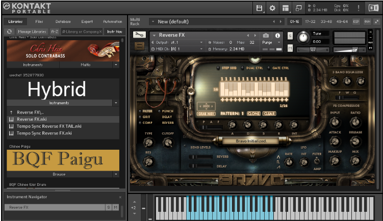Image resolution: width=383 pixels, height=221 pixels.
Task: Close the Instrument Navigator panel
Action: 120,197
